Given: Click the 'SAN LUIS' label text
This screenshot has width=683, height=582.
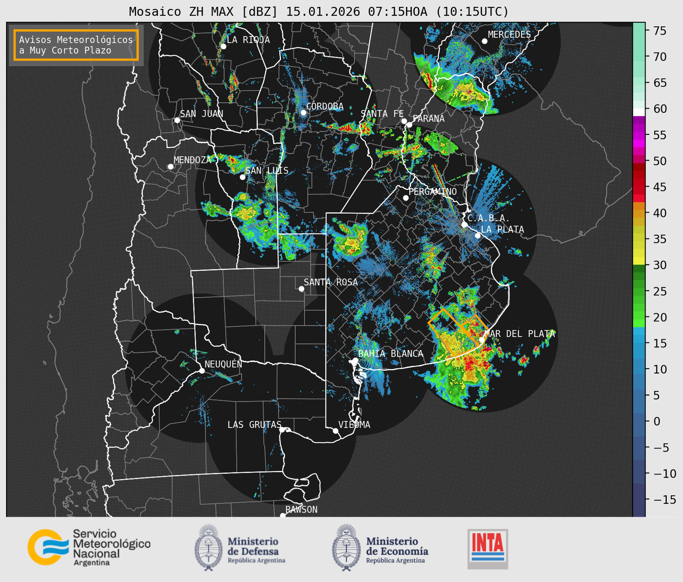Looking at the screenshot, I should pyautogui.click(x=267, y=170).
